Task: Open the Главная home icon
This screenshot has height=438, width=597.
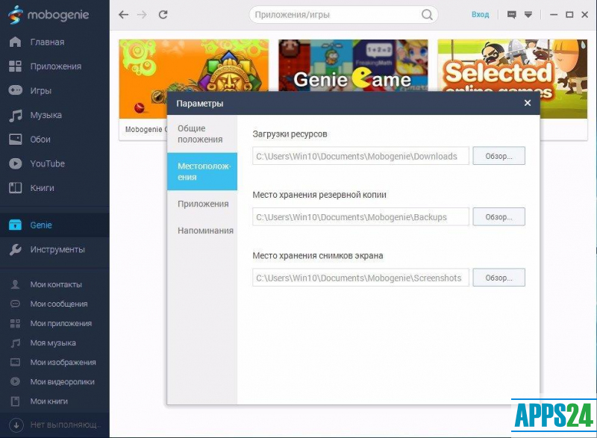Action: point(15,42)
